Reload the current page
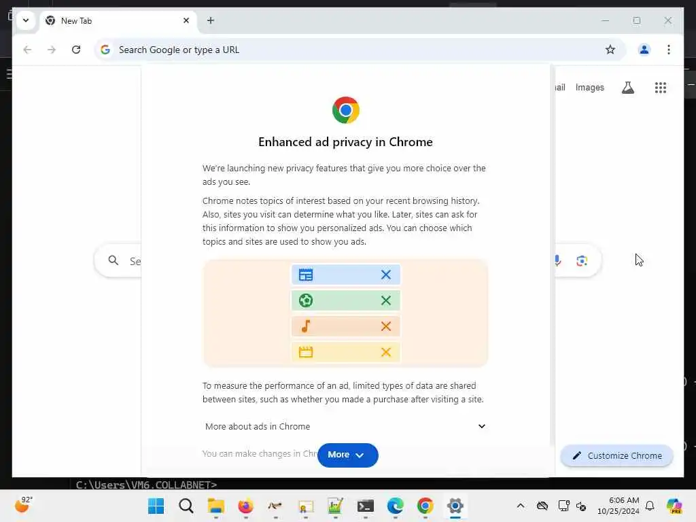Viewport: 696px width, 522px height. (x=76, y=50)
